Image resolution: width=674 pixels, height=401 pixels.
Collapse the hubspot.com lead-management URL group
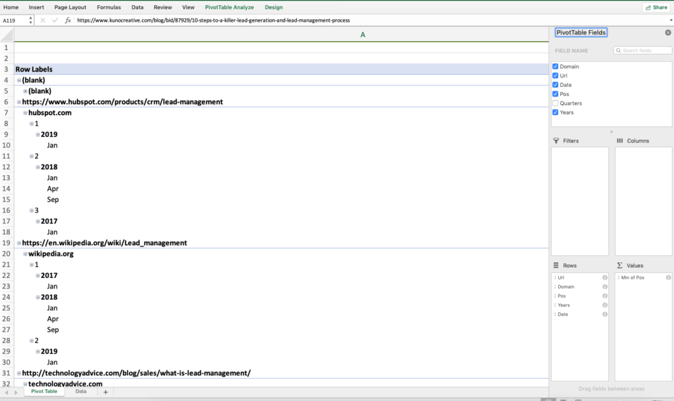click(19, 102)
